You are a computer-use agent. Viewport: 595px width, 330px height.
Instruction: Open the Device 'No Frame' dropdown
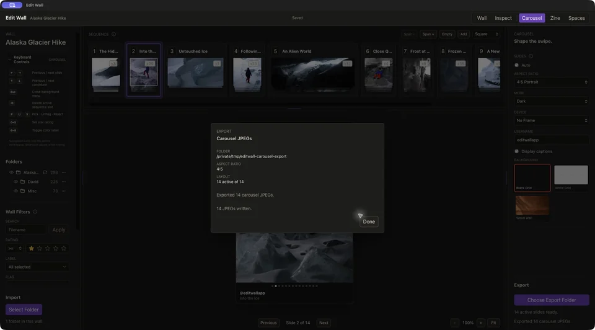click(552, 120)
